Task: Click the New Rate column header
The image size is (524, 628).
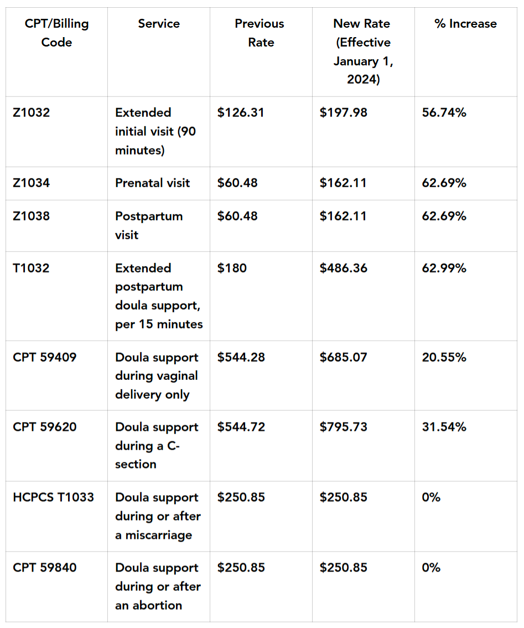Action: point(362,52)
